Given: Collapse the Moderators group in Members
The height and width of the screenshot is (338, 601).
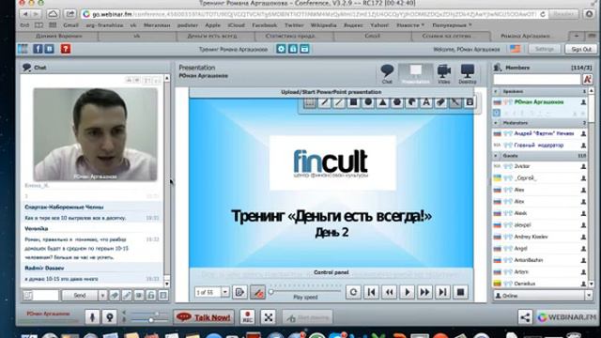Looking at the screenshot, I should [496, 123].
